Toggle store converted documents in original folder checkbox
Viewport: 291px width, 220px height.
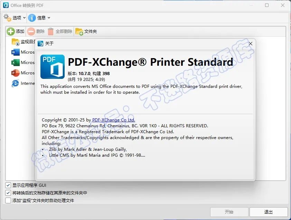8,193
